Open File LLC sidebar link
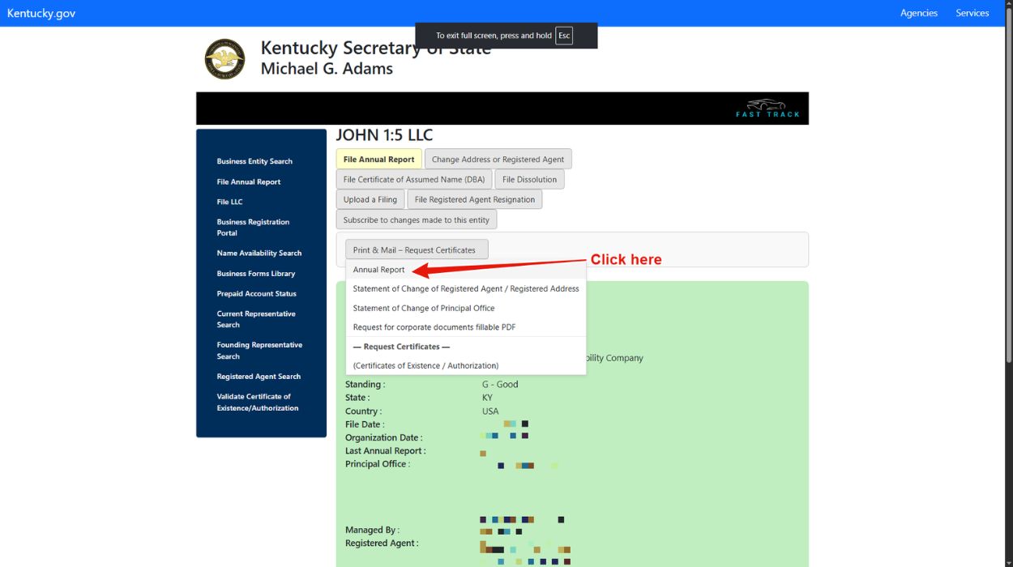The width and height of the screenshot is (1013, 567). click(229, 202)
